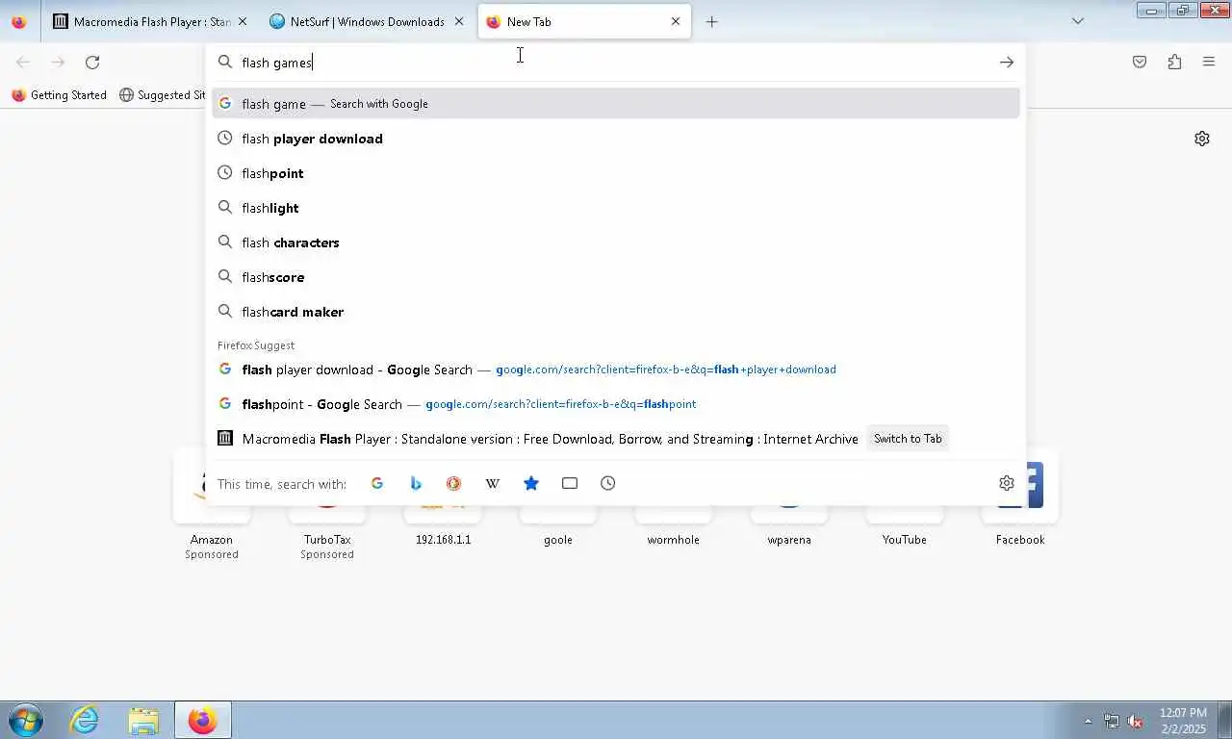Screen dimensions: 1232x739
Task: Switch to NetSurf Windows Downloads tab
Action: (x=358, y=21)
